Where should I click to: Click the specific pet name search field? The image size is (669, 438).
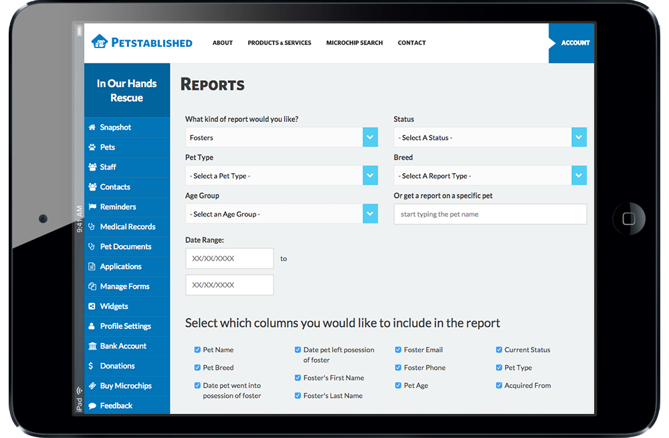pos(490,215)
